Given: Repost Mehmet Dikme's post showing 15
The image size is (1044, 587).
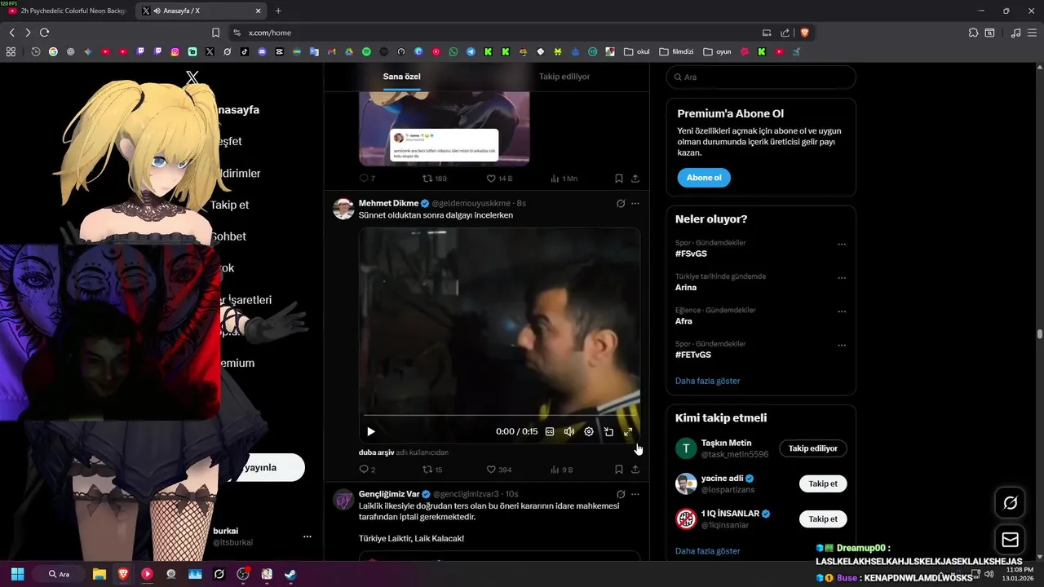Looking at the screenshot, I should (432, 470).
